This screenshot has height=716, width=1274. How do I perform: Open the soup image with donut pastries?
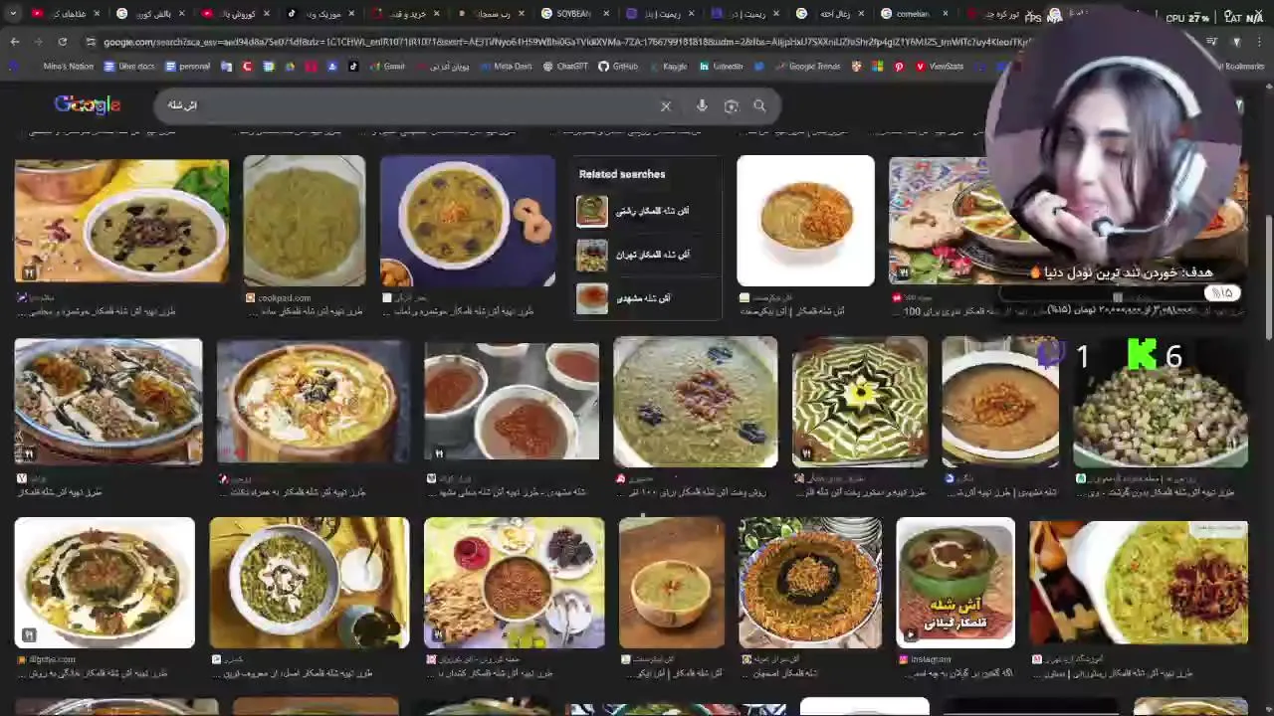pos(468,220)
